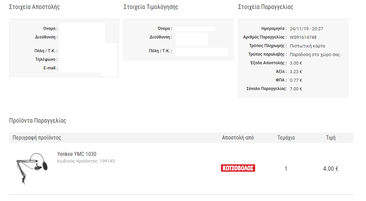The image size is (366, 201).
Task: Click the Περιγραφή προϊόντος column header
Action: click(37, 138)
